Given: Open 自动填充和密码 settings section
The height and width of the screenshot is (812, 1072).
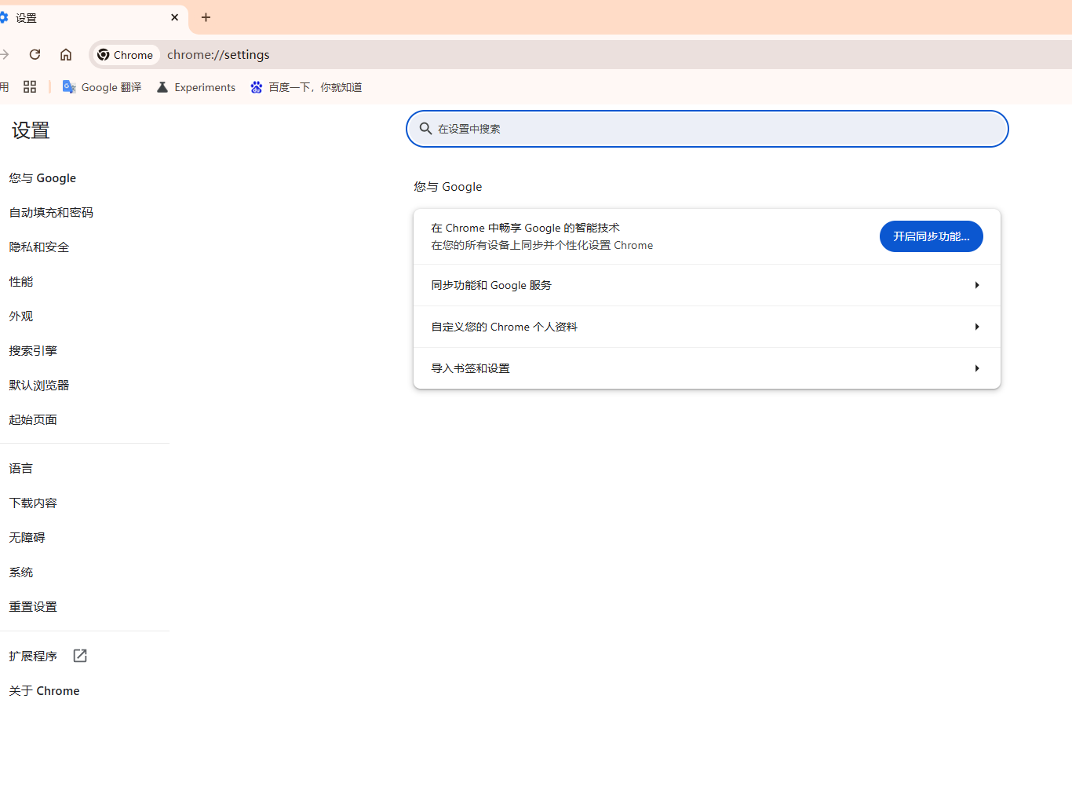Looking at the screenshot, I should click(x=51, y=213).
